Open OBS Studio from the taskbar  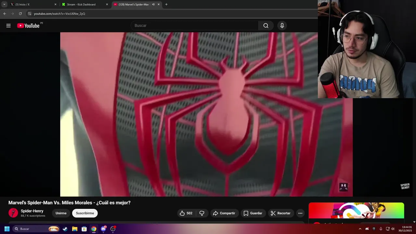click(x=113, y=229)
